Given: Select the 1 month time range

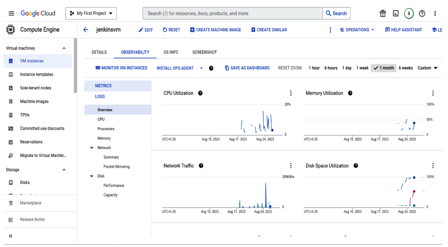Looking at the screenshot, I should [x=384, y=68].
